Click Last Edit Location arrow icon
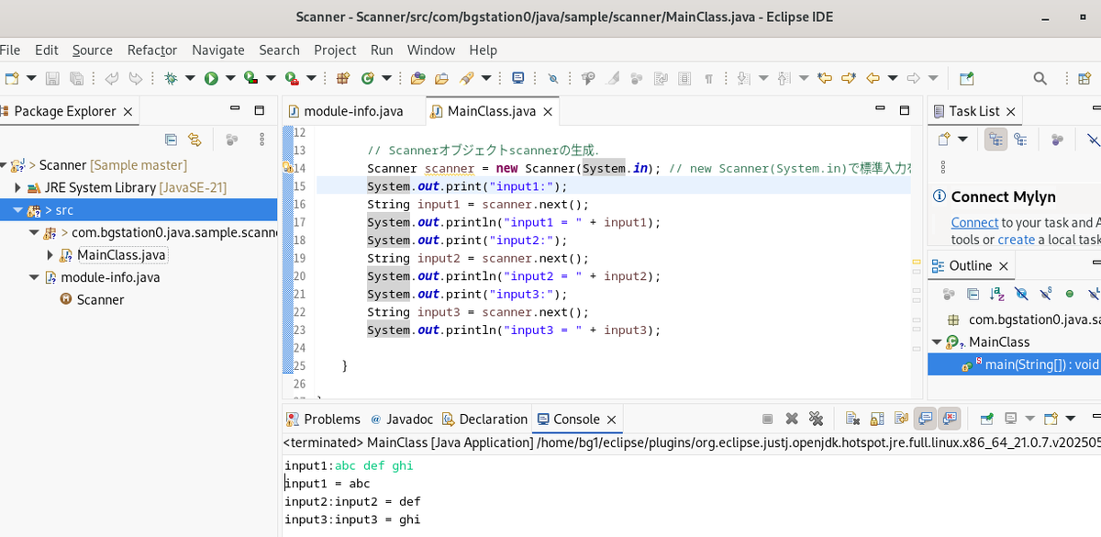Screen dimensions: 1101x537 point(825,79)
